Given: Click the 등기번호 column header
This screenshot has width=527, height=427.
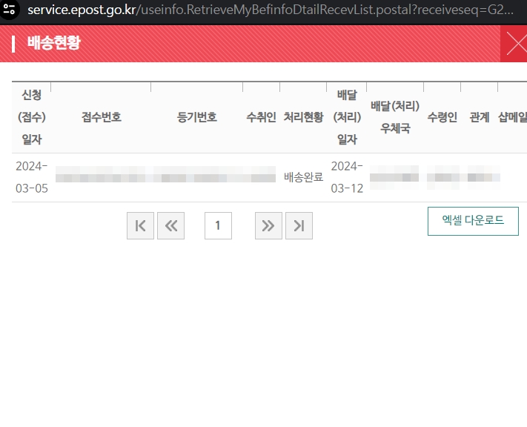Looking at the screenshot, I should [x=197, y=117].
